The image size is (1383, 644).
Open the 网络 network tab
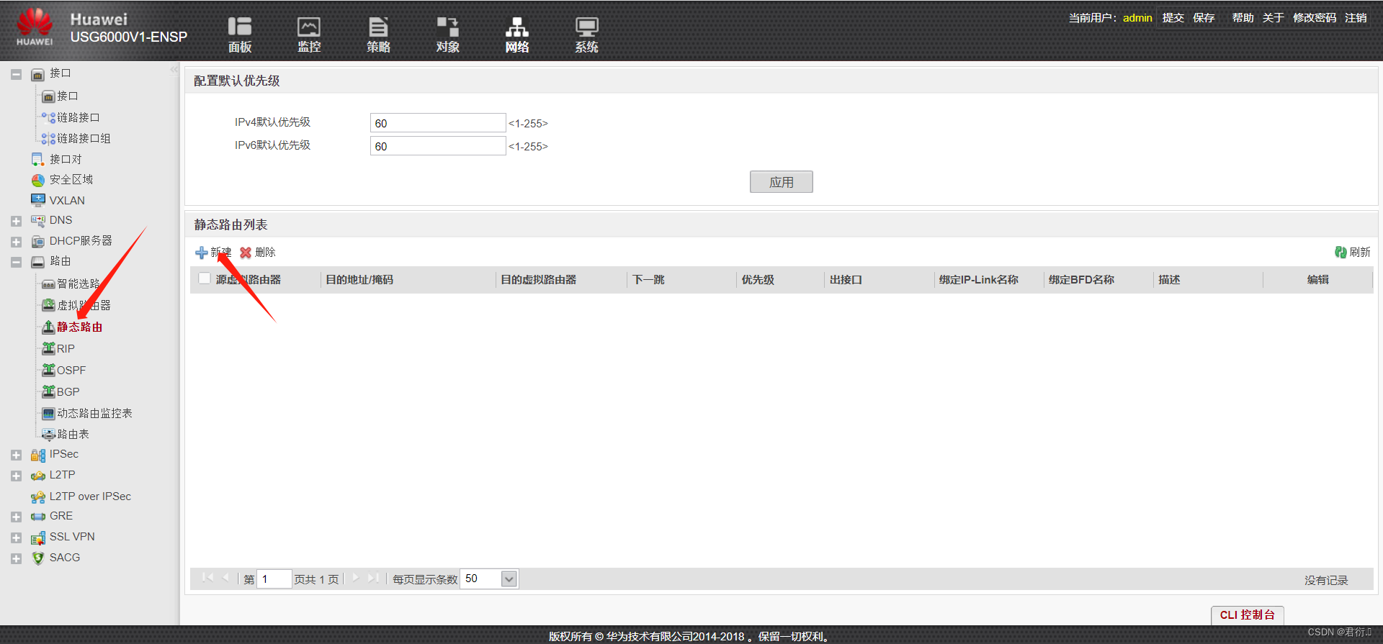click(516, 35)
